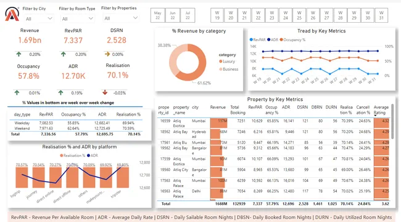401x222 pixels.
Task: Click the Realisation % legend marker in platform chart
Action: [61, 156]
